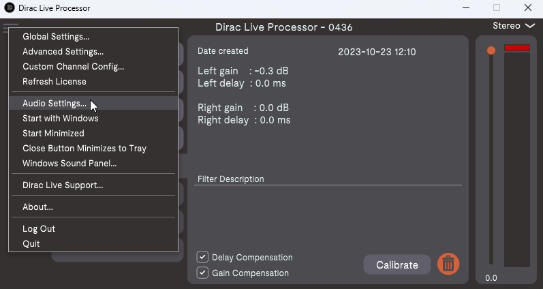Expand the Stereo channel dropdown

514,26
